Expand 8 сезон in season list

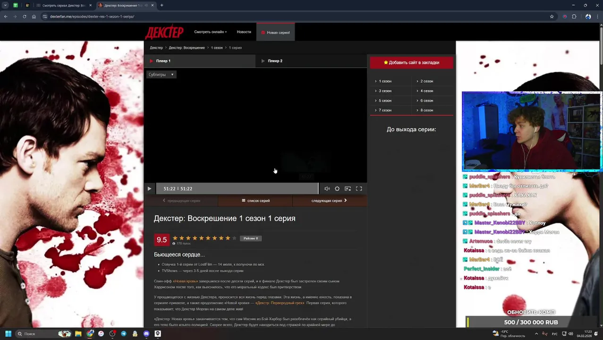(426, 110)
